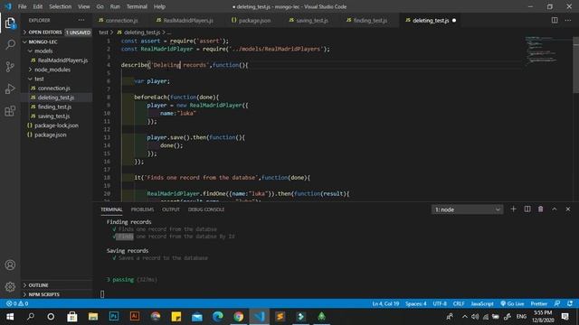
Task: Open File Explorer from the taskbar
Action: 93,317
